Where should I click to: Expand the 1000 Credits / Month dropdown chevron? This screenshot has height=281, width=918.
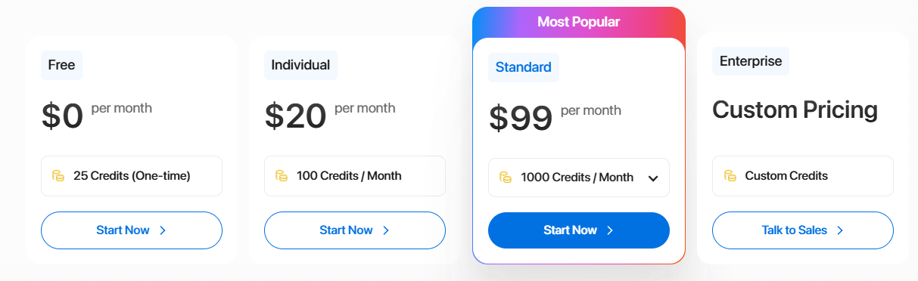click(653, 178)
